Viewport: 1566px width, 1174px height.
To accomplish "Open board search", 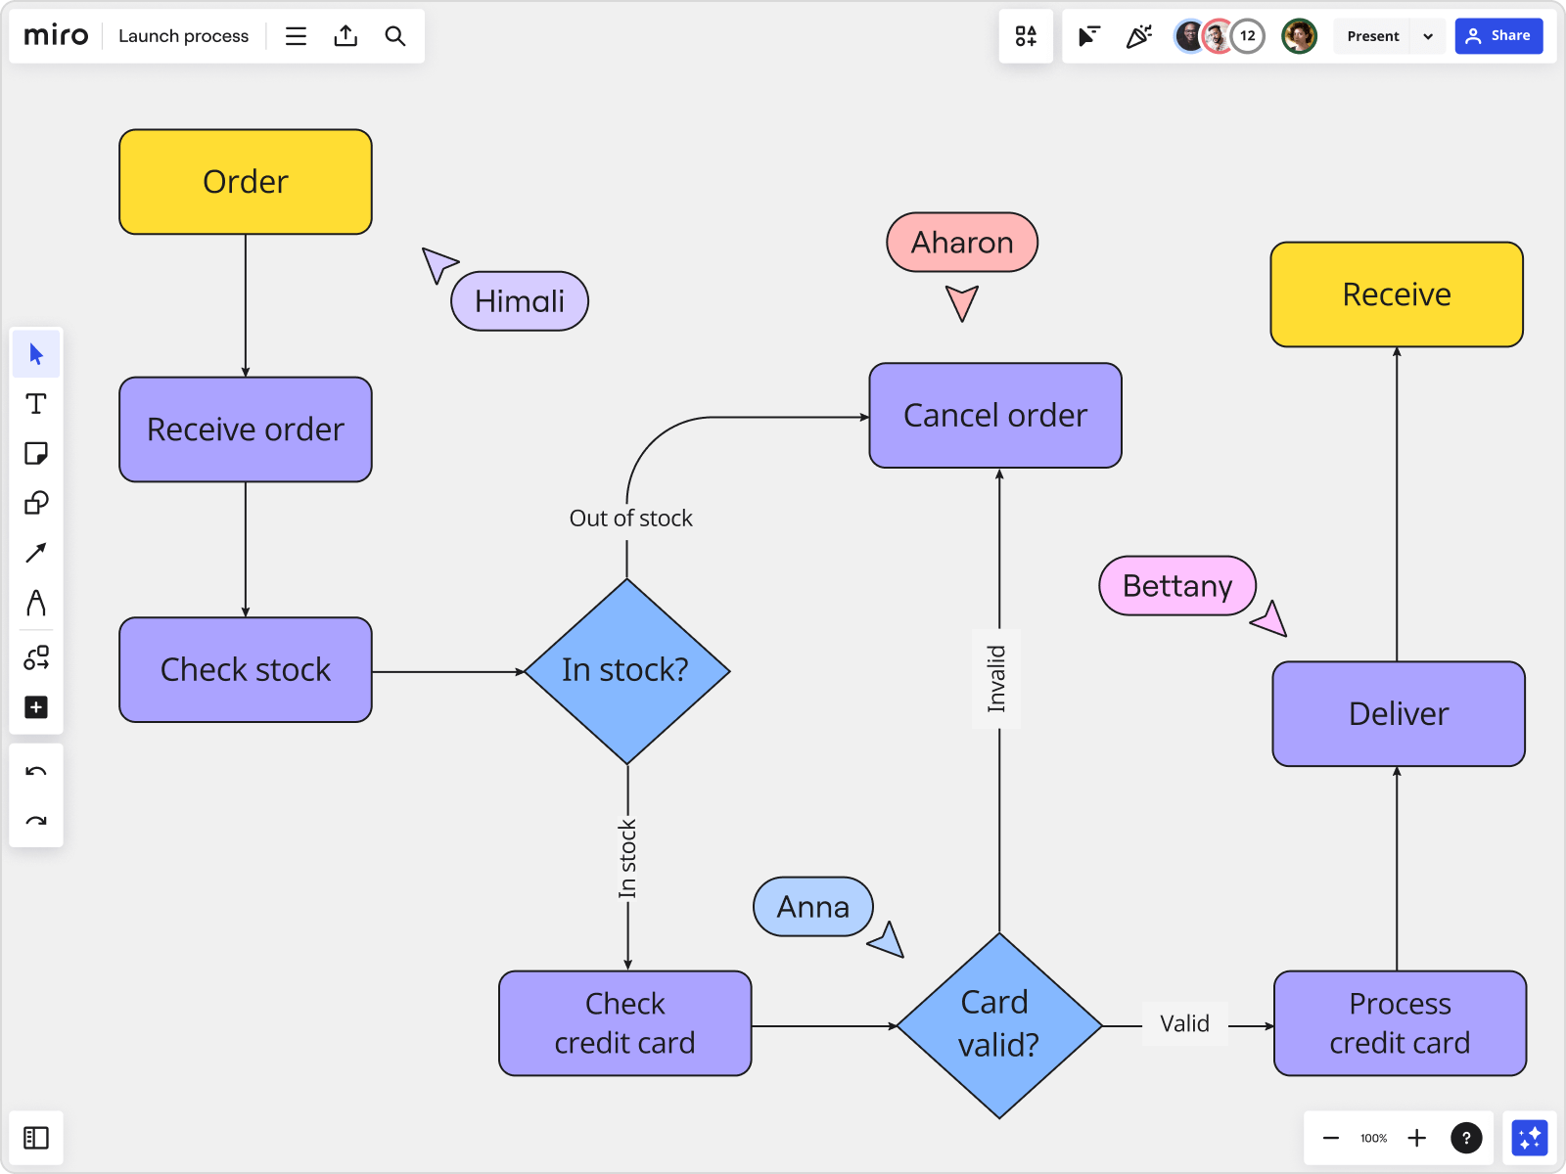I will 395,36.
